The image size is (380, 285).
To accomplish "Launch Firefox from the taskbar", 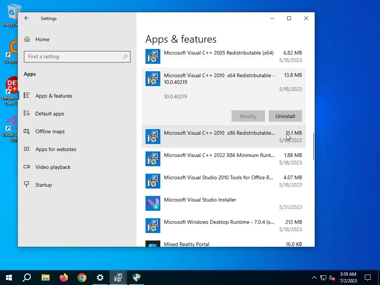I will 64,278.
